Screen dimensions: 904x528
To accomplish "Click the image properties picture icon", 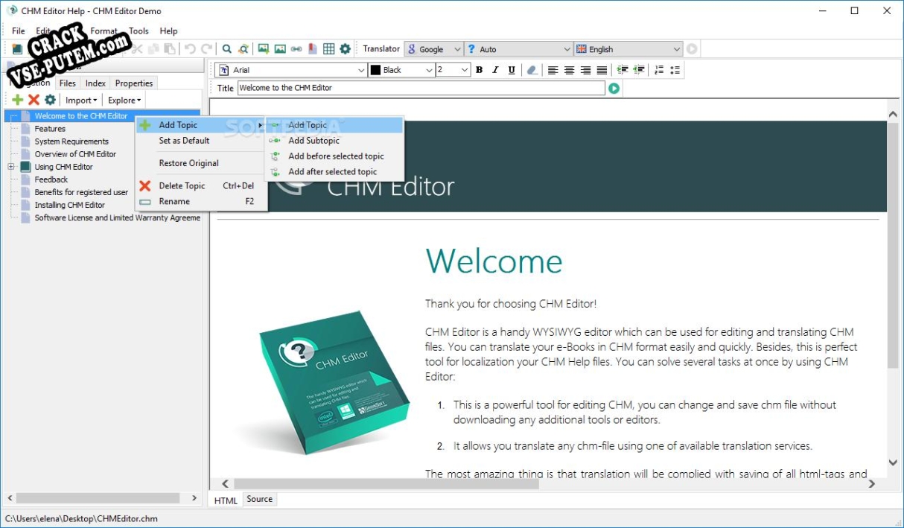I will pos(280,49).
